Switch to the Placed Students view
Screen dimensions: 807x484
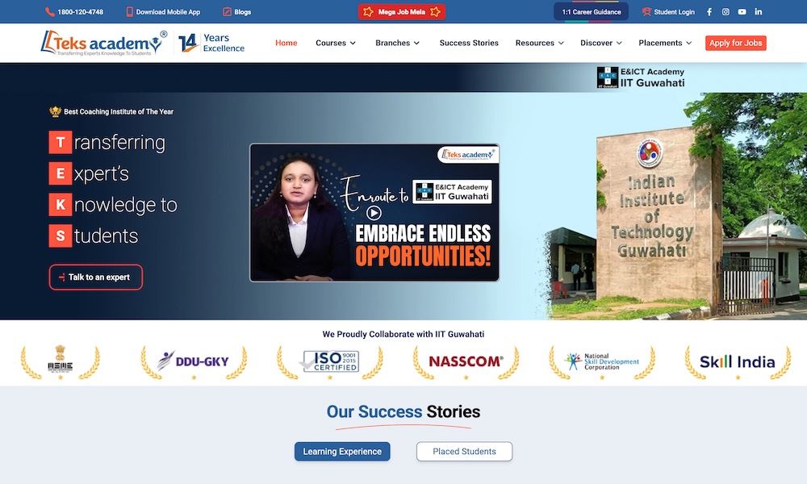(464, 451)
